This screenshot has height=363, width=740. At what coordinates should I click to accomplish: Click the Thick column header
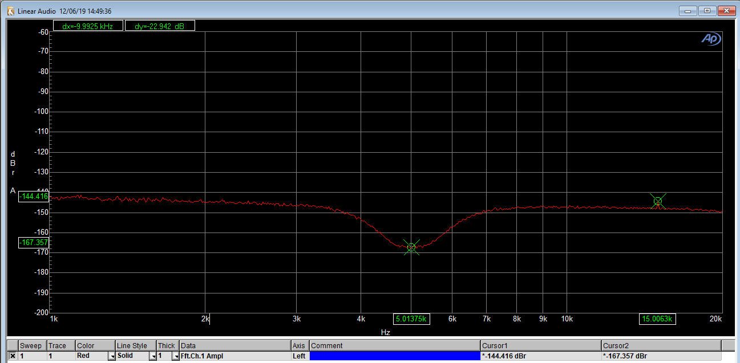pos(168,346)
